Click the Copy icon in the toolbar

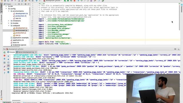coord(22,1)
